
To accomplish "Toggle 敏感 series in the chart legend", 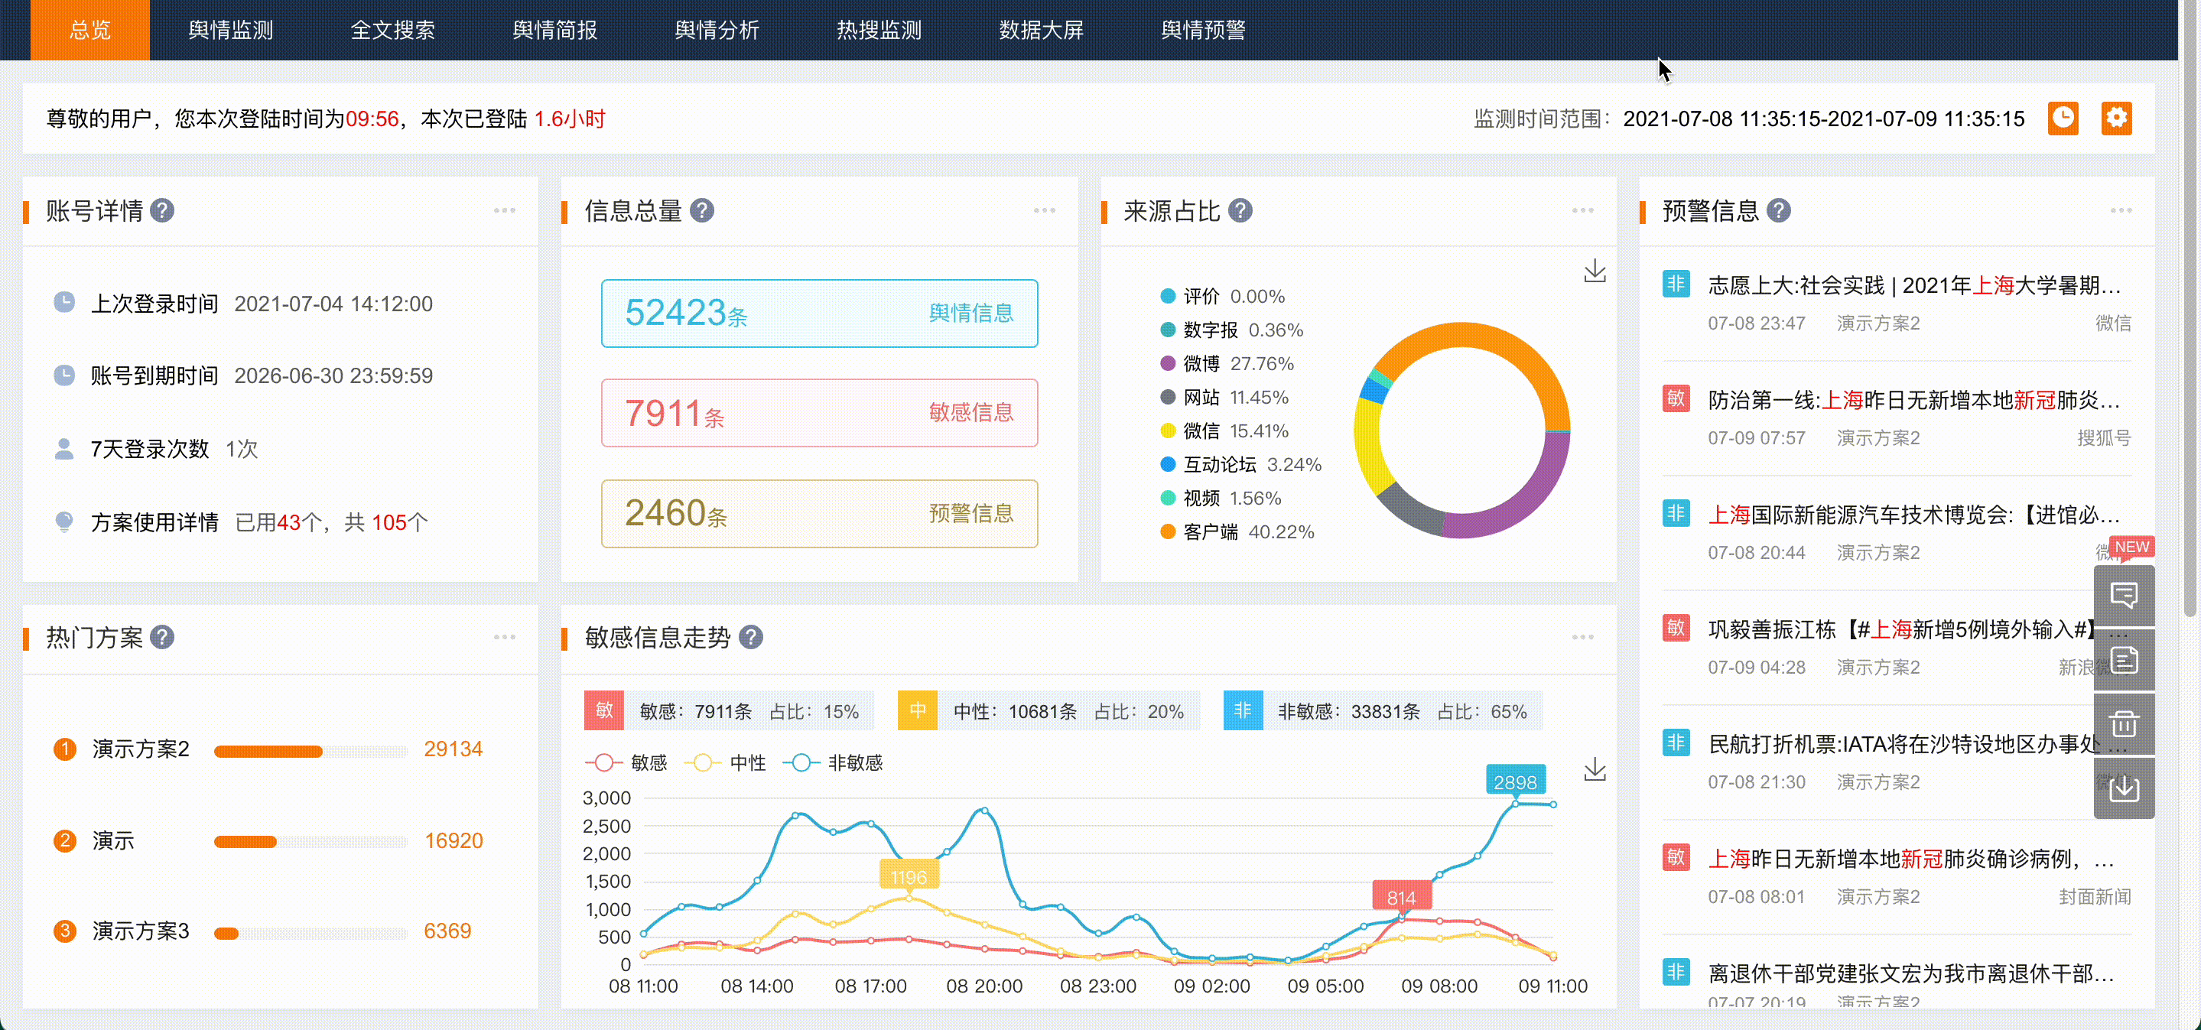I will (626, 762).
